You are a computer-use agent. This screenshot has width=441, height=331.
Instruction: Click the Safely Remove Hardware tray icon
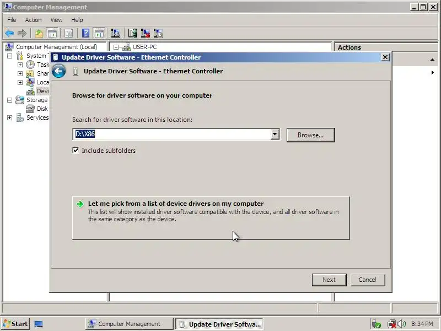click(376, 324)
